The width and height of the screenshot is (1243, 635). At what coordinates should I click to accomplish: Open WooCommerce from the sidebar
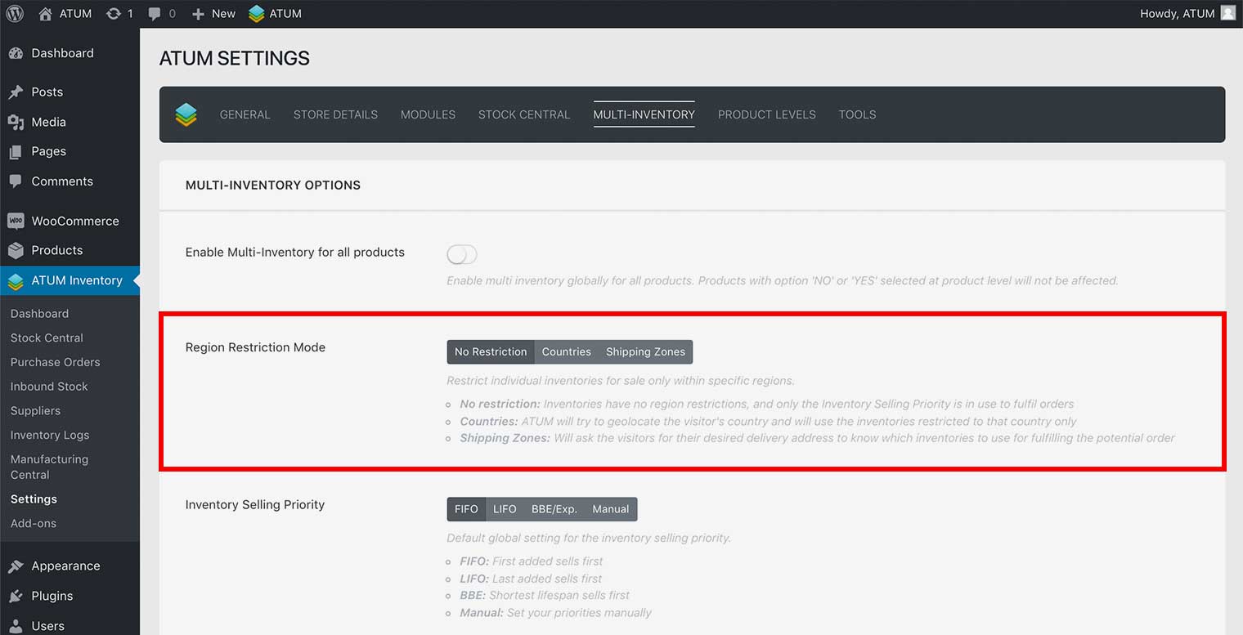pyautogui.click(x=74, y=221)
